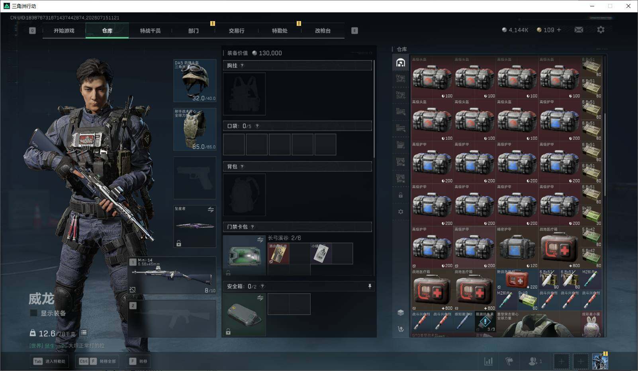This screenshot has height=371, width=638.
Task: Toggle the 显示装备 checkbox
Action: point(34,313)
